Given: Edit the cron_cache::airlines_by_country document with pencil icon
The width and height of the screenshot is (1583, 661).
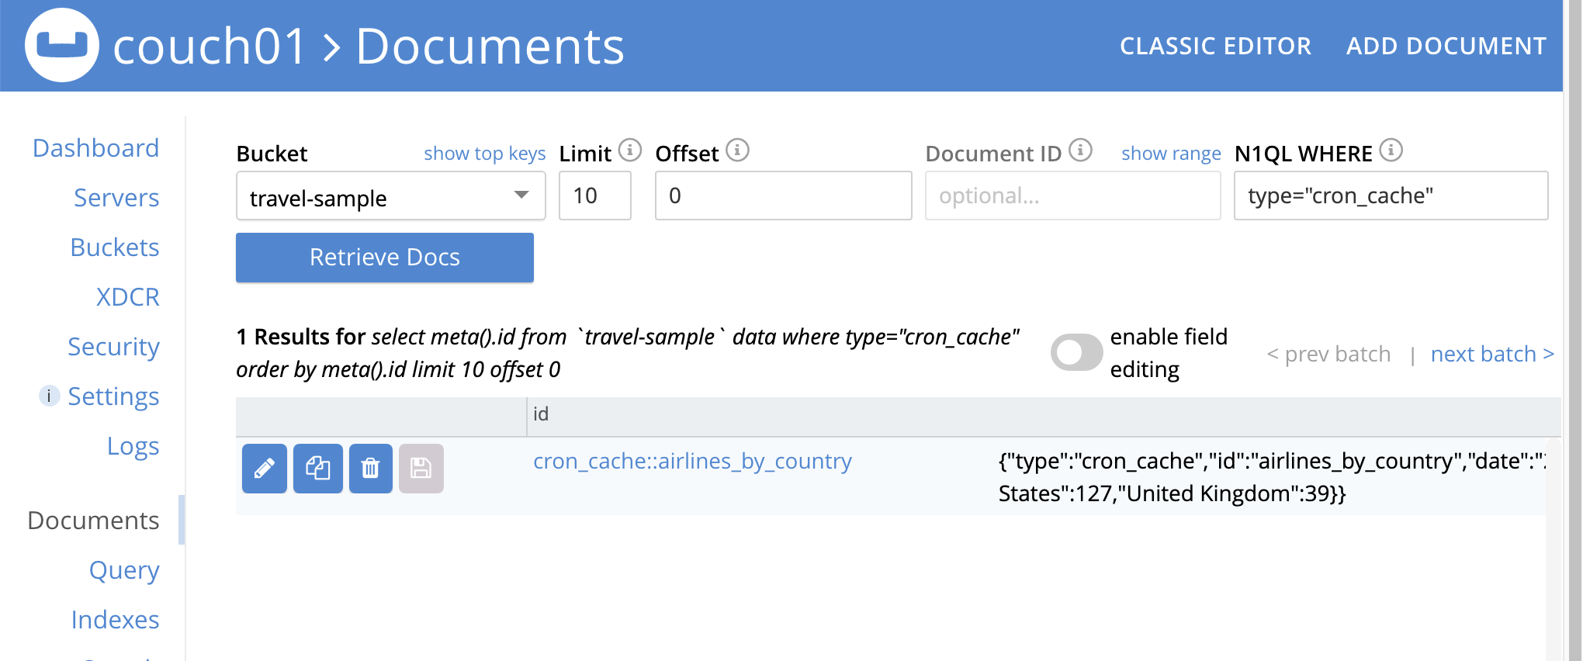Looking at the screenshot, I should click(265, 469).
